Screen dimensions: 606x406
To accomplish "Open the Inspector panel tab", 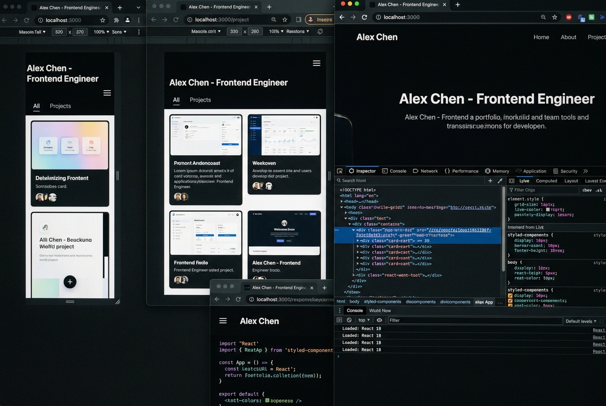I will [x=362, y=171].
